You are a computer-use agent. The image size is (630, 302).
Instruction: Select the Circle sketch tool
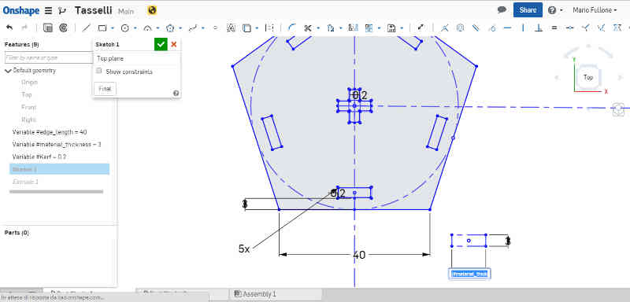[x=124, y=28]
